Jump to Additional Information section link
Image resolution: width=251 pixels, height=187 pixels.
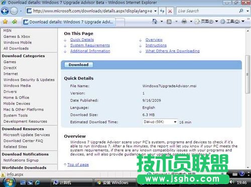point(90,51)
